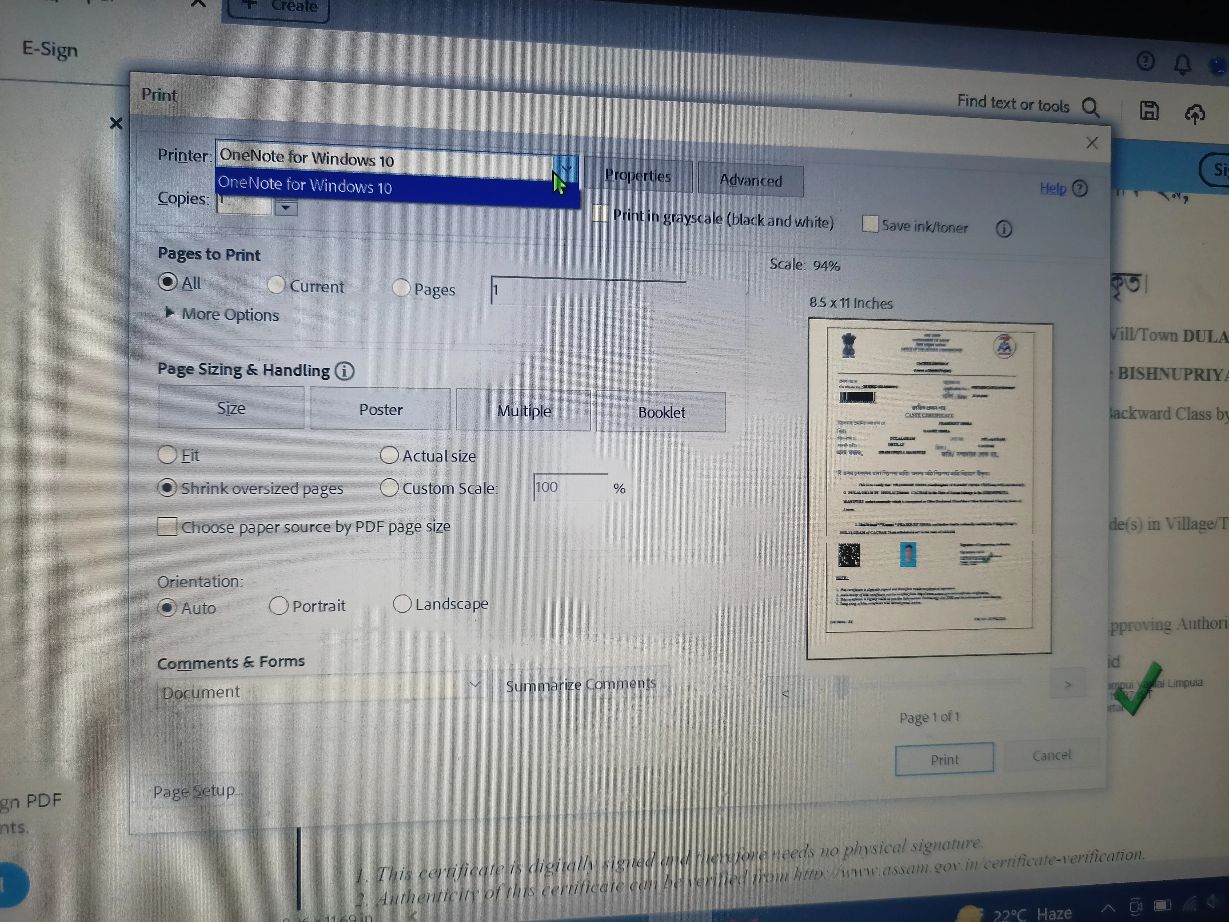This screenshot has height=922, width=1229.
Task: Check Choose paper source by PDF page size
Action: (x=167, y=526)
